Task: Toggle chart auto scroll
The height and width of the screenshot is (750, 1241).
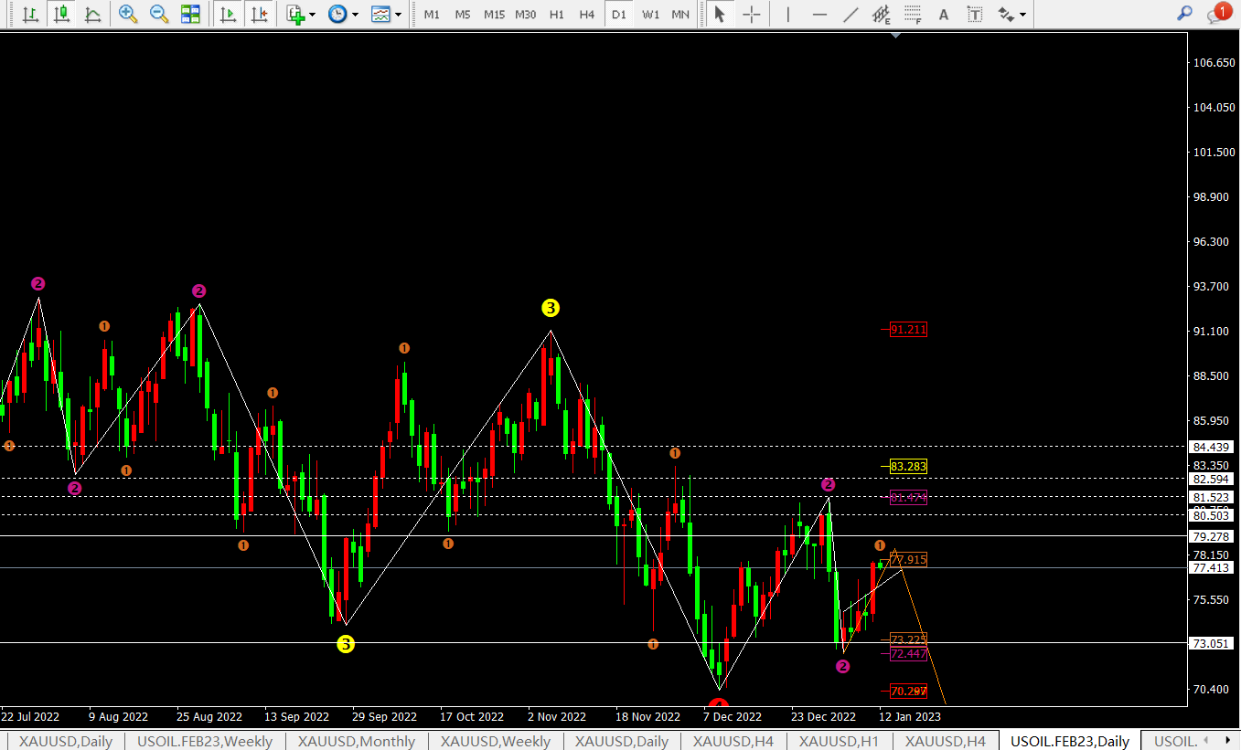Action: pos(228,14)
